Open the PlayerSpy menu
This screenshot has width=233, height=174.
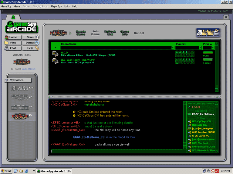coord(56,6)
